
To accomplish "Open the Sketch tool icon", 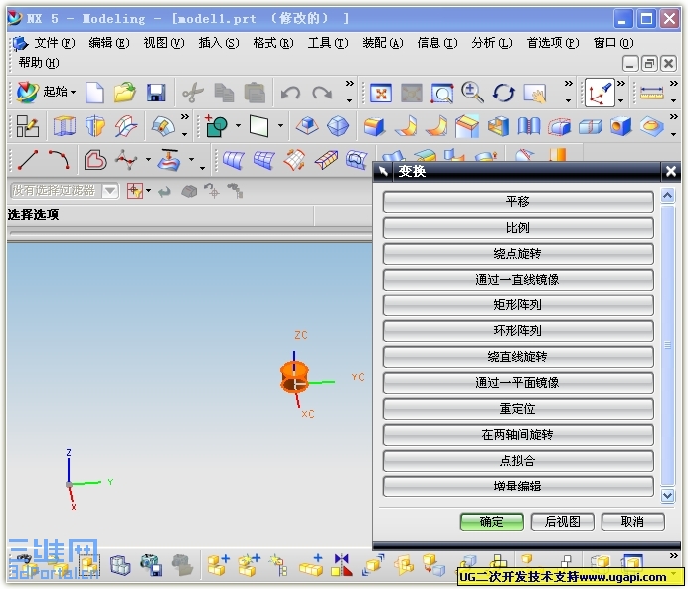I will coord(27,127).
